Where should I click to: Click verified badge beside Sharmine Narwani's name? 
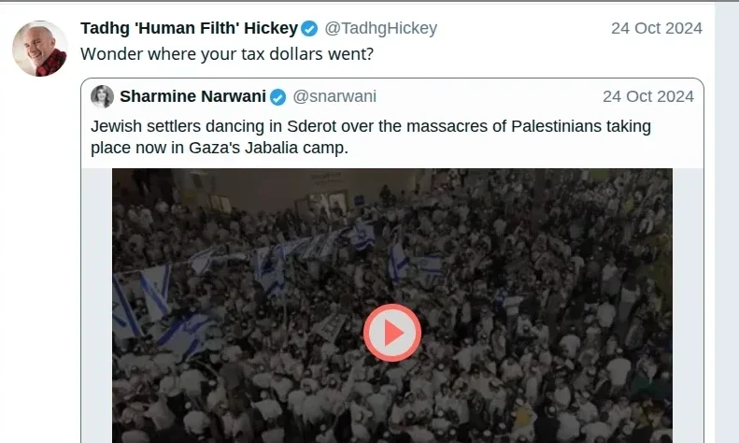(x=277, y=97)
